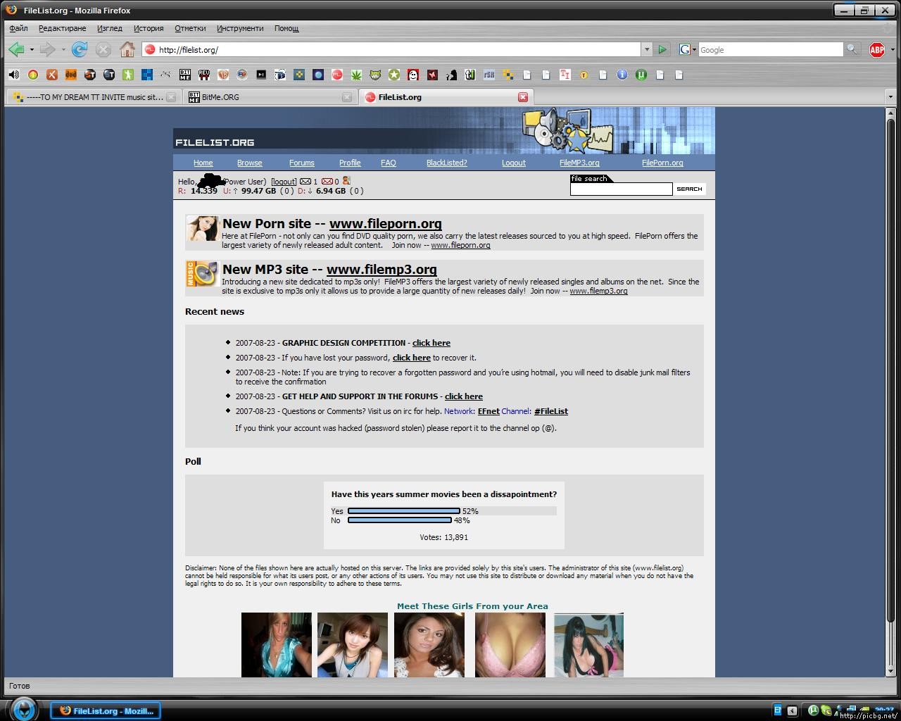Click the vertical scrollbar down arrow
Image resolution: width=901 pixels, height=721 pixels.
[x=890, y=672]
